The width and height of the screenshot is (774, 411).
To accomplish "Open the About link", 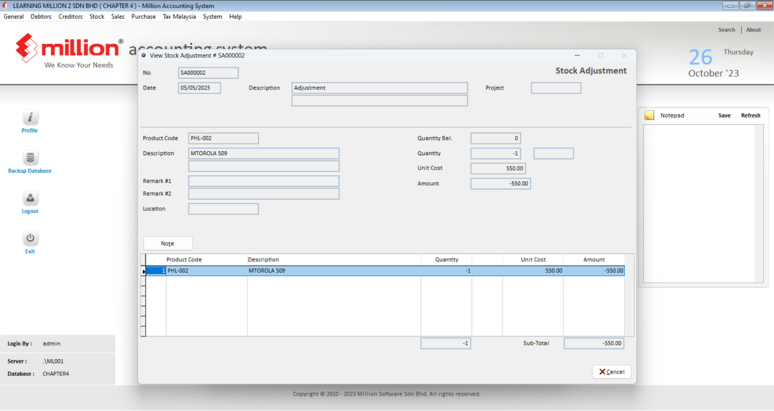I will click(754, 30).
